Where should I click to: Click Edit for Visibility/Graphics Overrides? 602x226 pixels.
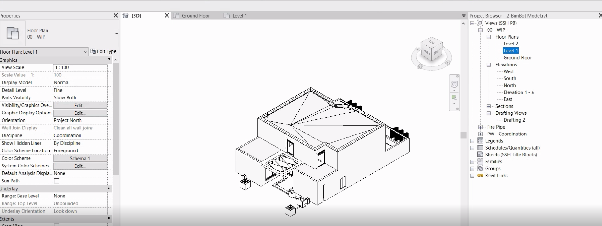point(80,105)
